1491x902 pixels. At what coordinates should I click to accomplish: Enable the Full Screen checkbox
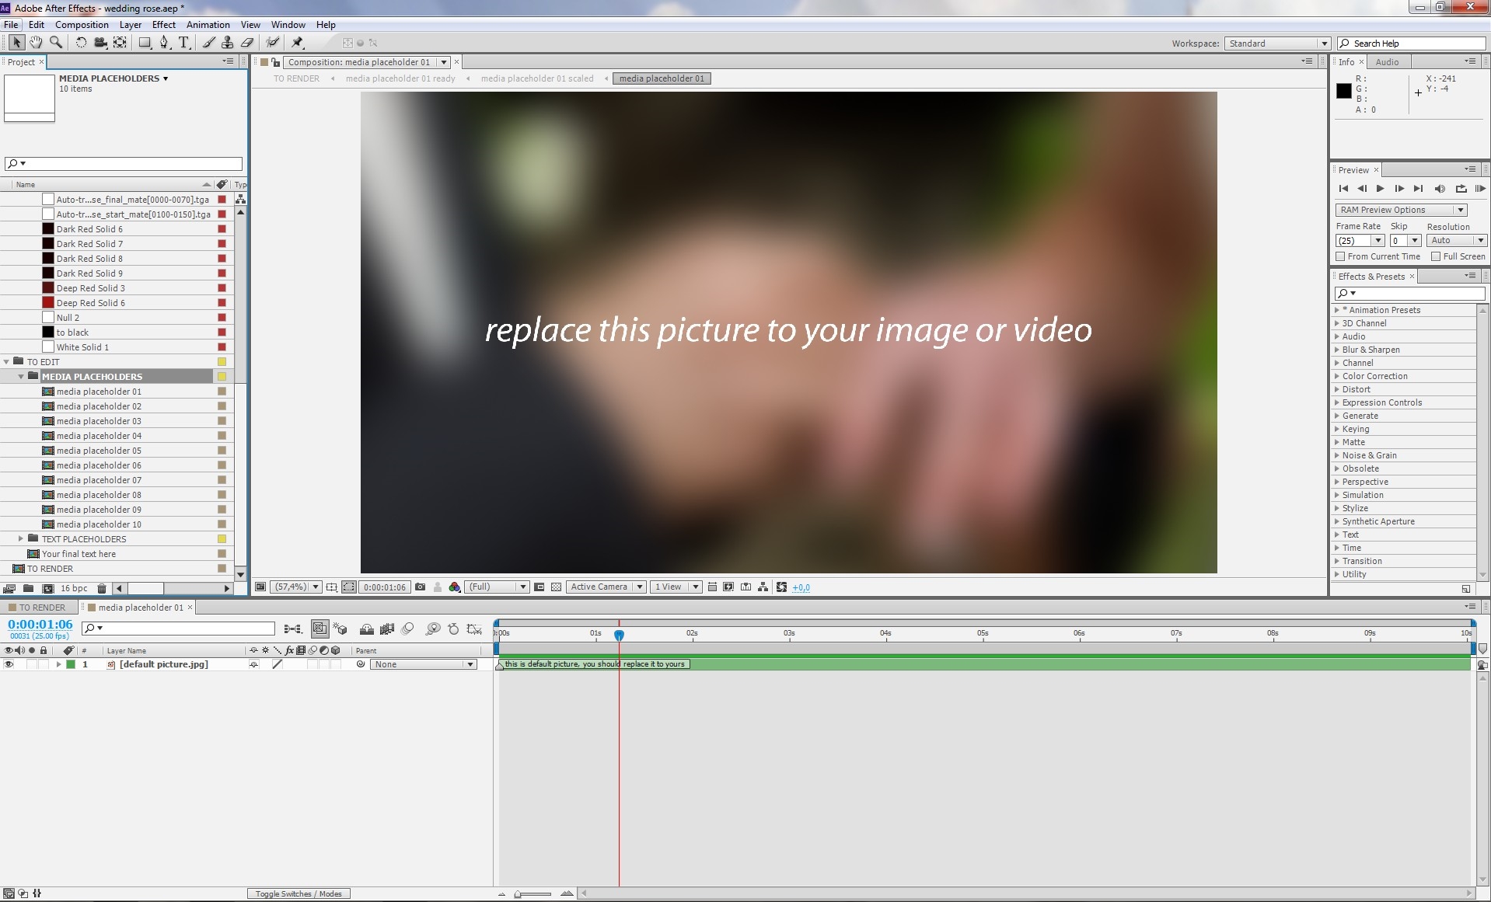1436,256
